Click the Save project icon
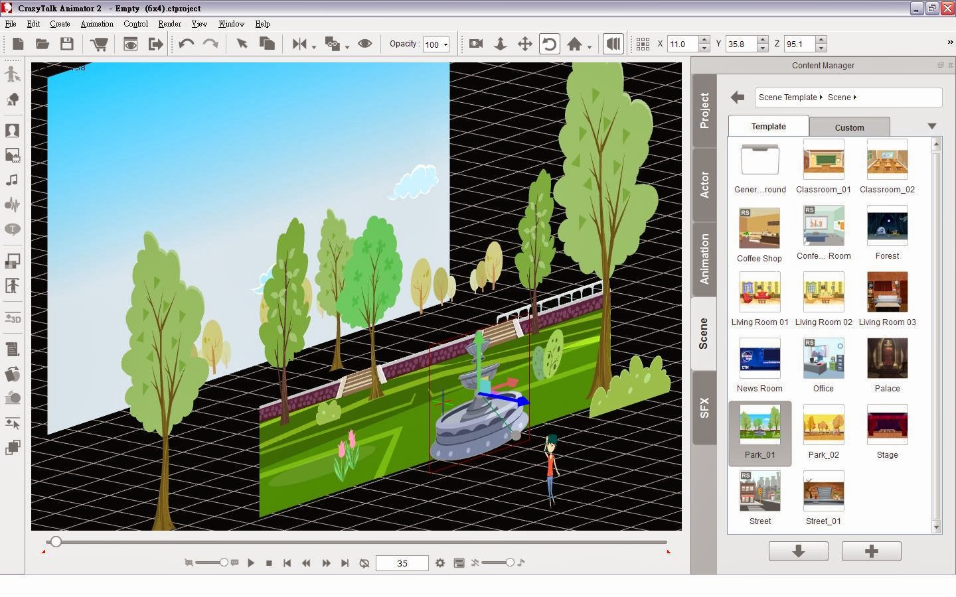The height and width of the screenshot is (597, 956). click(67, 44)
